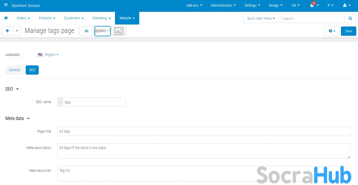Click the home icon in navigation bar
358x185 pixels.
click(6, 18)
